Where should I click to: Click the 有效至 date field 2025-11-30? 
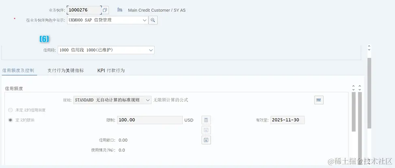[287, 120]
